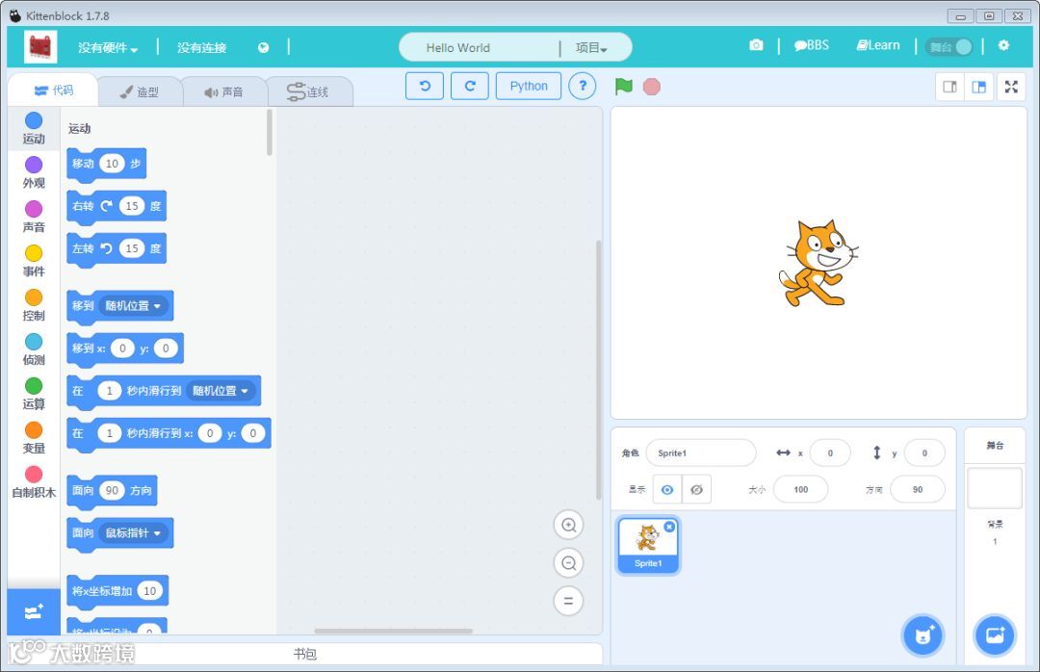Expand 随机位置 dropdown in 滑行到 block
The width and height of the screenshot is (1040, 672).
click(221, 391)
